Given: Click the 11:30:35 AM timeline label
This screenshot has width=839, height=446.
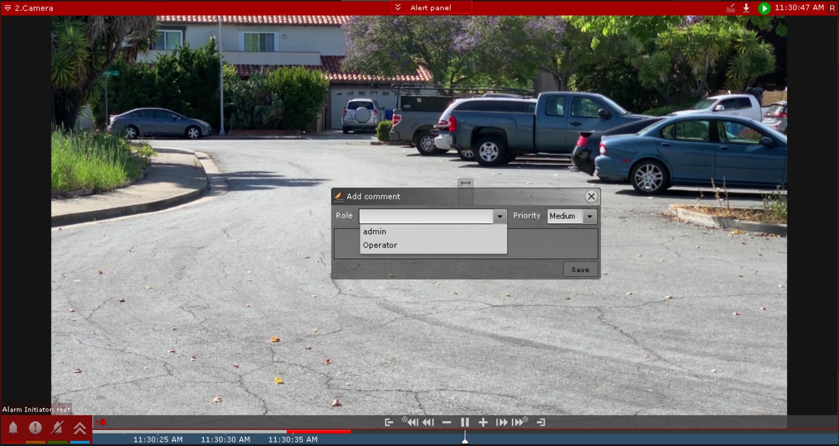Looking at the screenshot, I should (293, 439).
